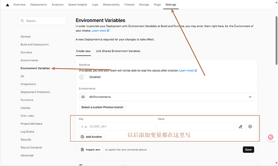Open General settings in sidebar
This screenshot has height=166, width=278.
pos(25,37)
